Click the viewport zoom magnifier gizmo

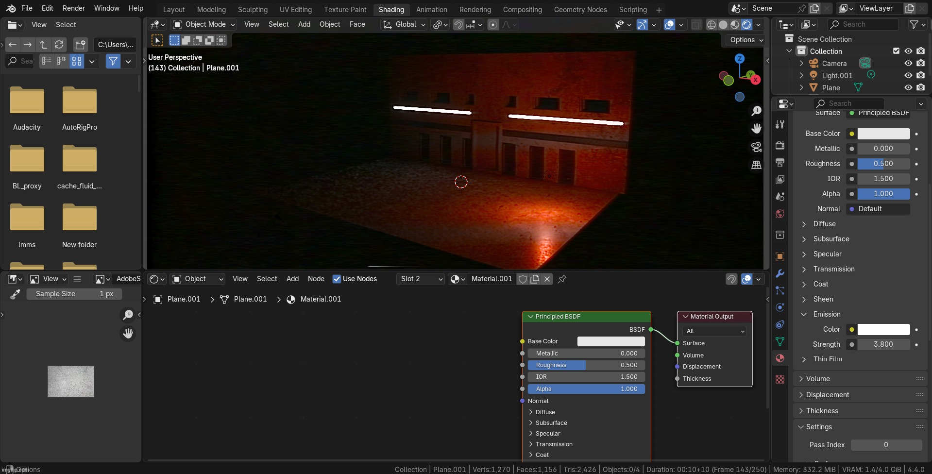click(756, 111)
